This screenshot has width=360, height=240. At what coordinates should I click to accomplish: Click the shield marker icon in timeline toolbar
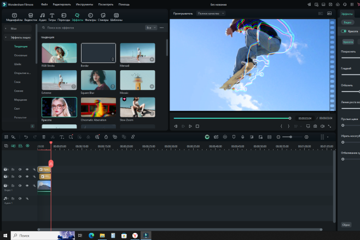point(234,137)
